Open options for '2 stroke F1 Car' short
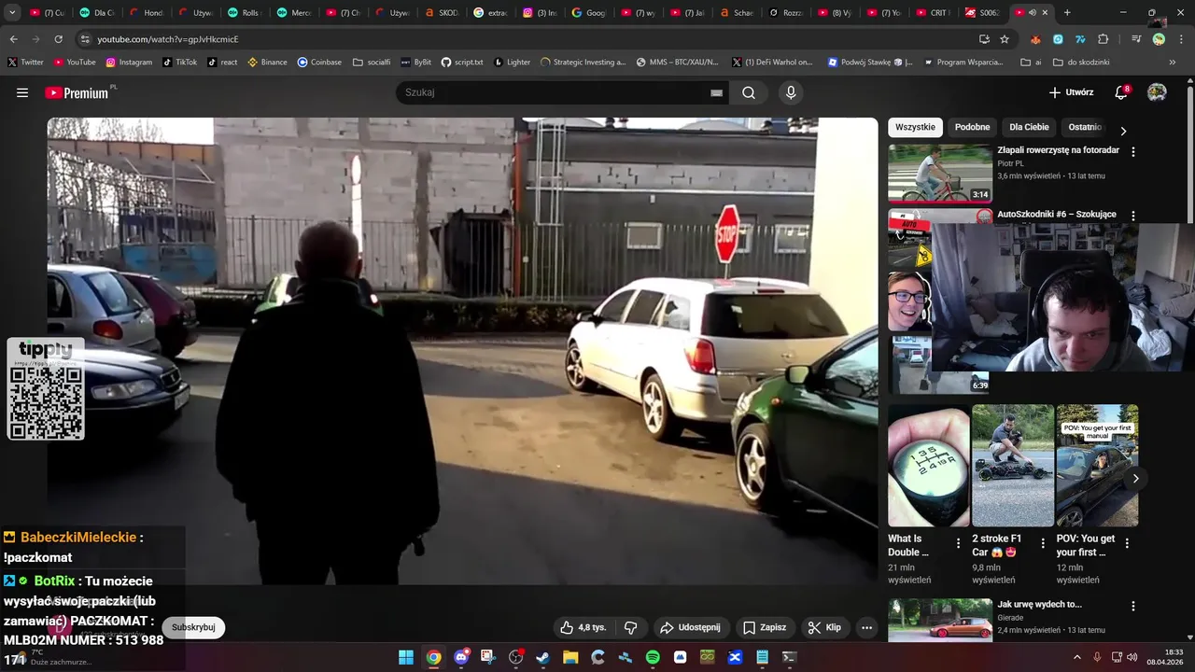The image size is (1195, 672). [x=1042, y=543]
